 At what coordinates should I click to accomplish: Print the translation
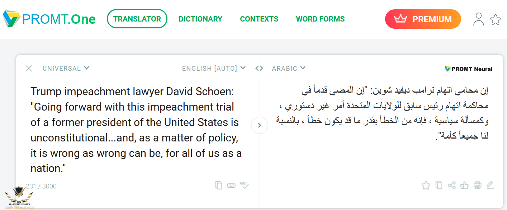[477, 185]
